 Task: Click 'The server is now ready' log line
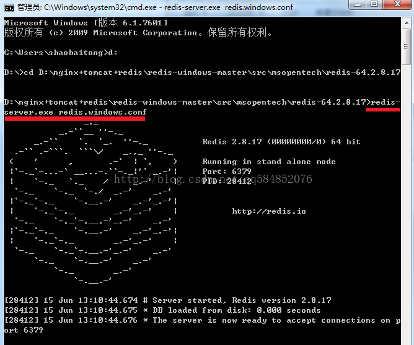[x=203, y=320]
